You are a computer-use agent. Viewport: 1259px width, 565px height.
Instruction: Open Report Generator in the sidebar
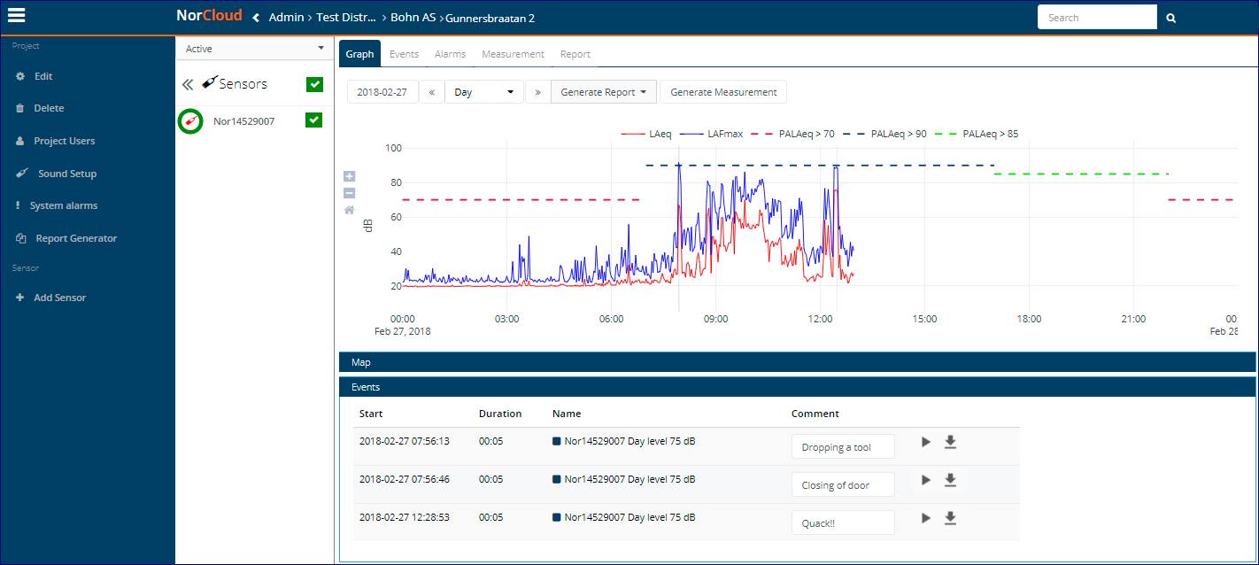75,238
